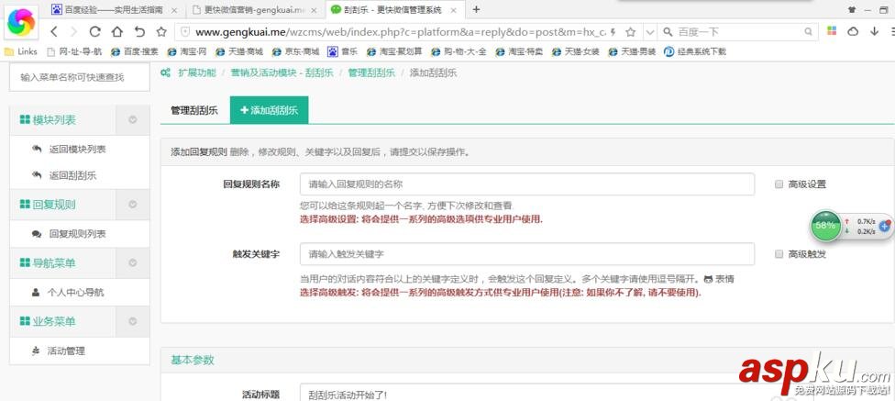The width and height of the screenshot is (895, 401).
Task: Click the green 58% accelerator ball
Action: point(825,226)
